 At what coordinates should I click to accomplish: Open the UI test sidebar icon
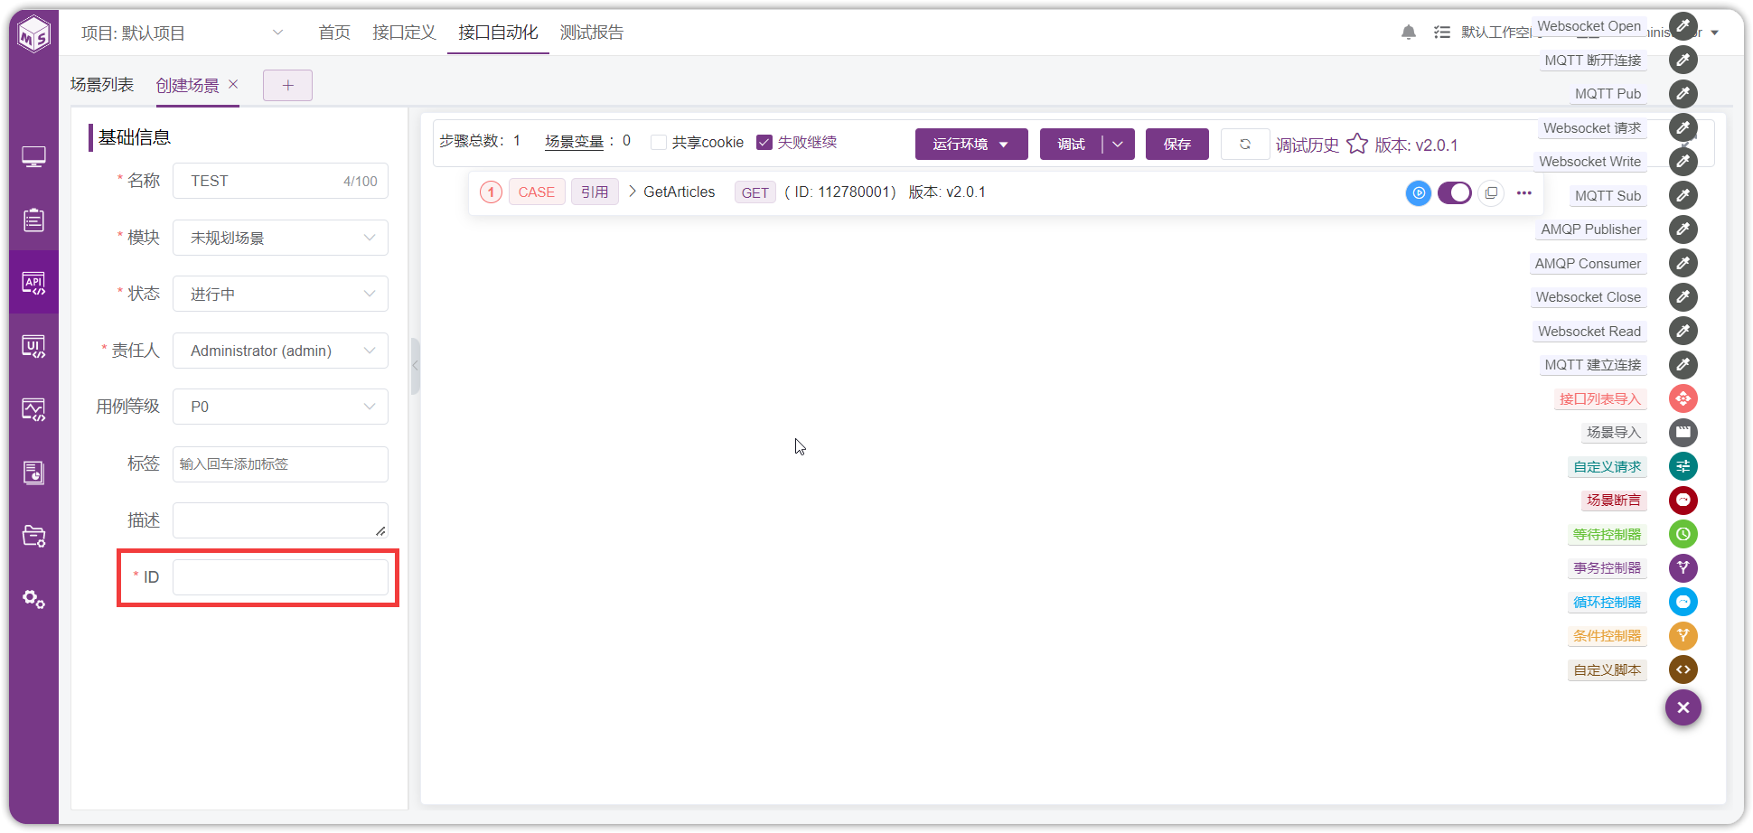34,346
